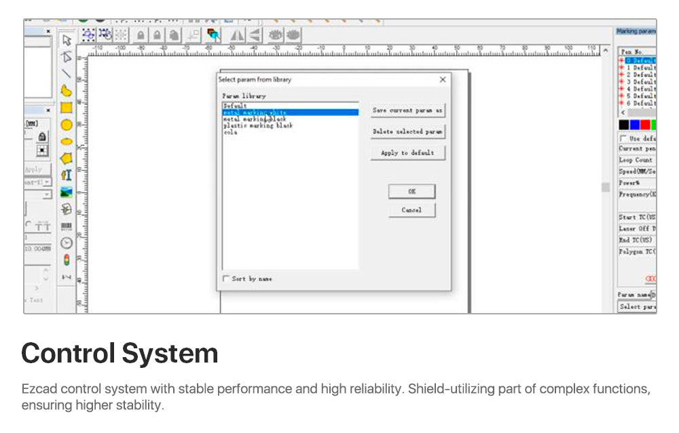Select the output port tool below traffic light

click(67, 277)
